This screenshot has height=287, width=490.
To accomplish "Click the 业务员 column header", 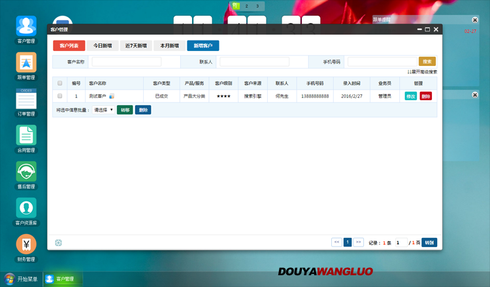I will point(385,83).
